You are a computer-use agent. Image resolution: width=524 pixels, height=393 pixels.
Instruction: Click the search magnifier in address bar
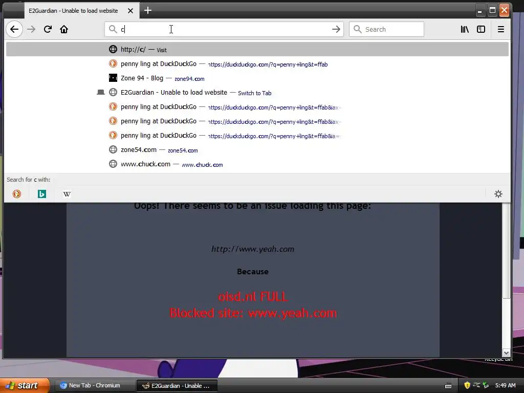113,29
